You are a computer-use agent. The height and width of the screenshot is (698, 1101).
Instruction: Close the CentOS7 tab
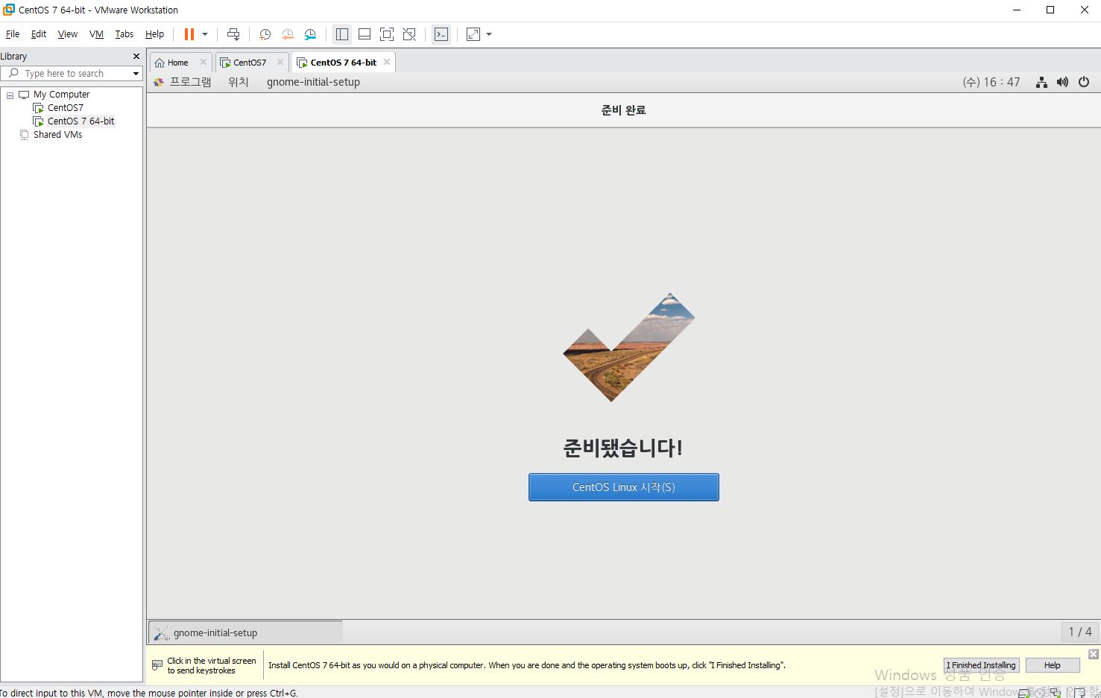click(280, 62)
